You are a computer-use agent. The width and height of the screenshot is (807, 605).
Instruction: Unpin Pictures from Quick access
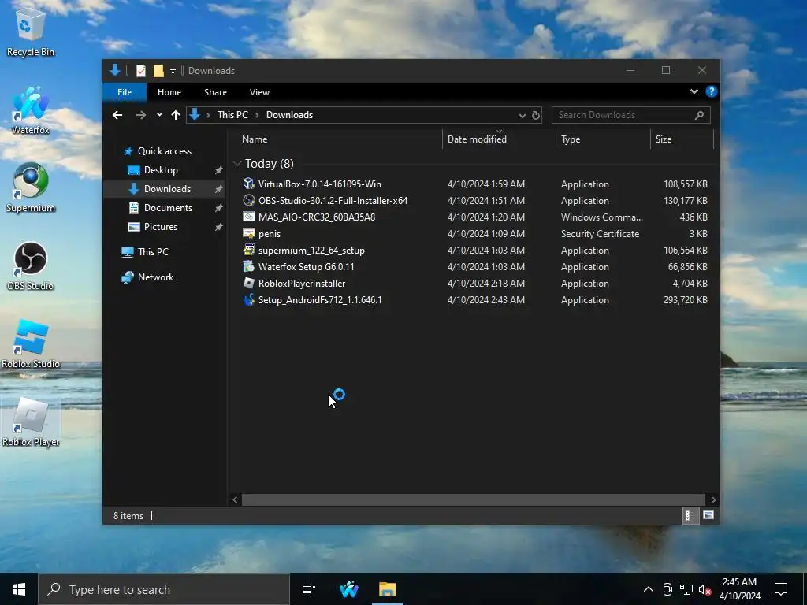click(x=219, y=227)
